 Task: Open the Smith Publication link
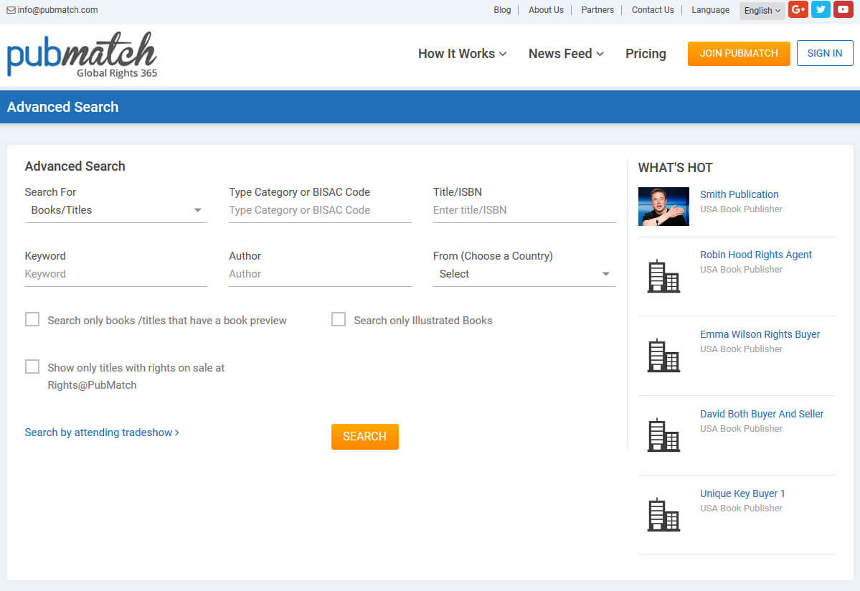click(x=739, y=194)
